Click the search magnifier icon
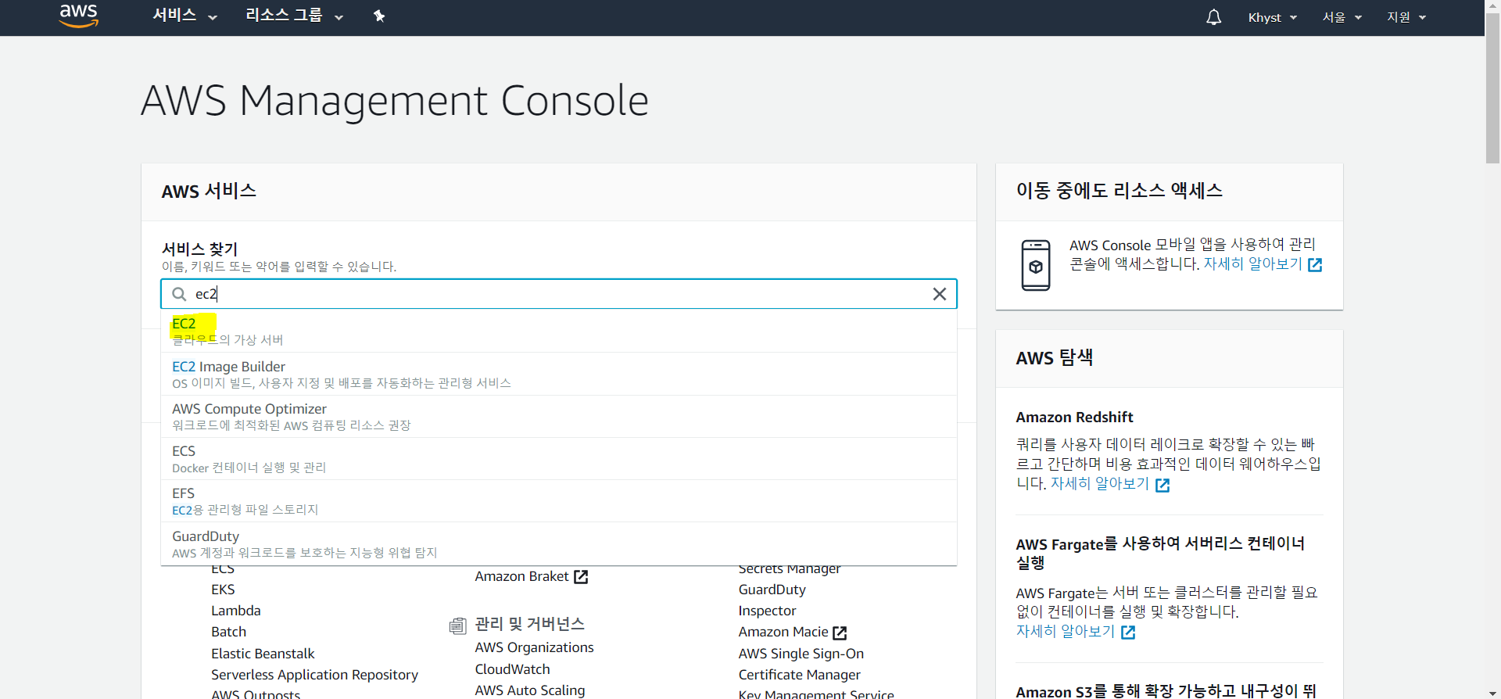The image size is (1501, 699). tap(179, 294)
